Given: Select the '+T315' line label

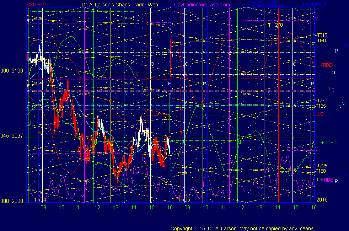Looking at the screenshot, I should click(321, 35).
